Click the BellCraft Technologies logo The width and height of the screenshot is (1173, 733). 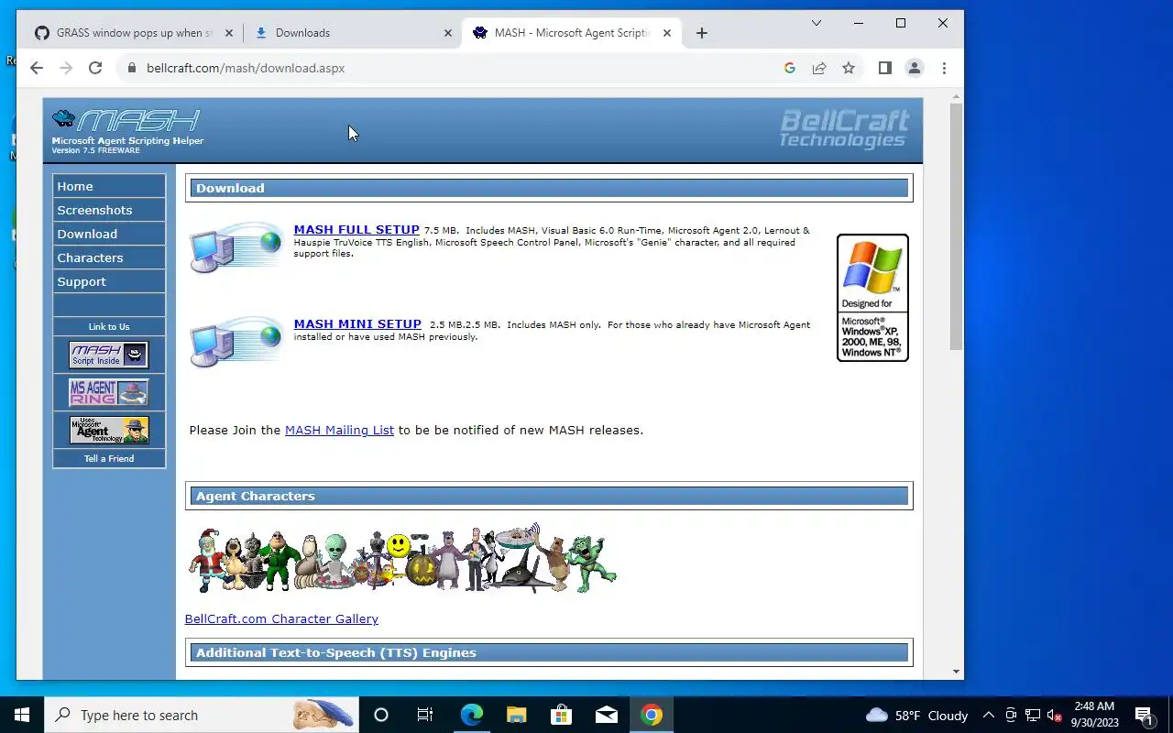click(843, 128)
